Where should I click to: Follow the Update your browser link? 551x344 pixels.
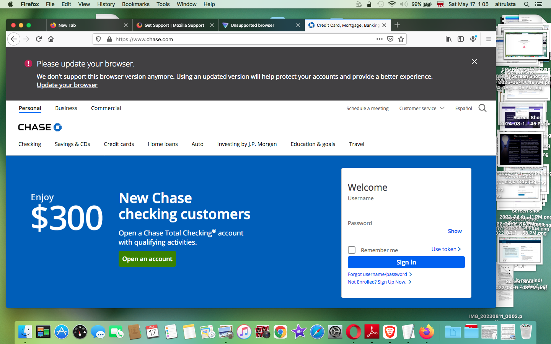point(67,85)
